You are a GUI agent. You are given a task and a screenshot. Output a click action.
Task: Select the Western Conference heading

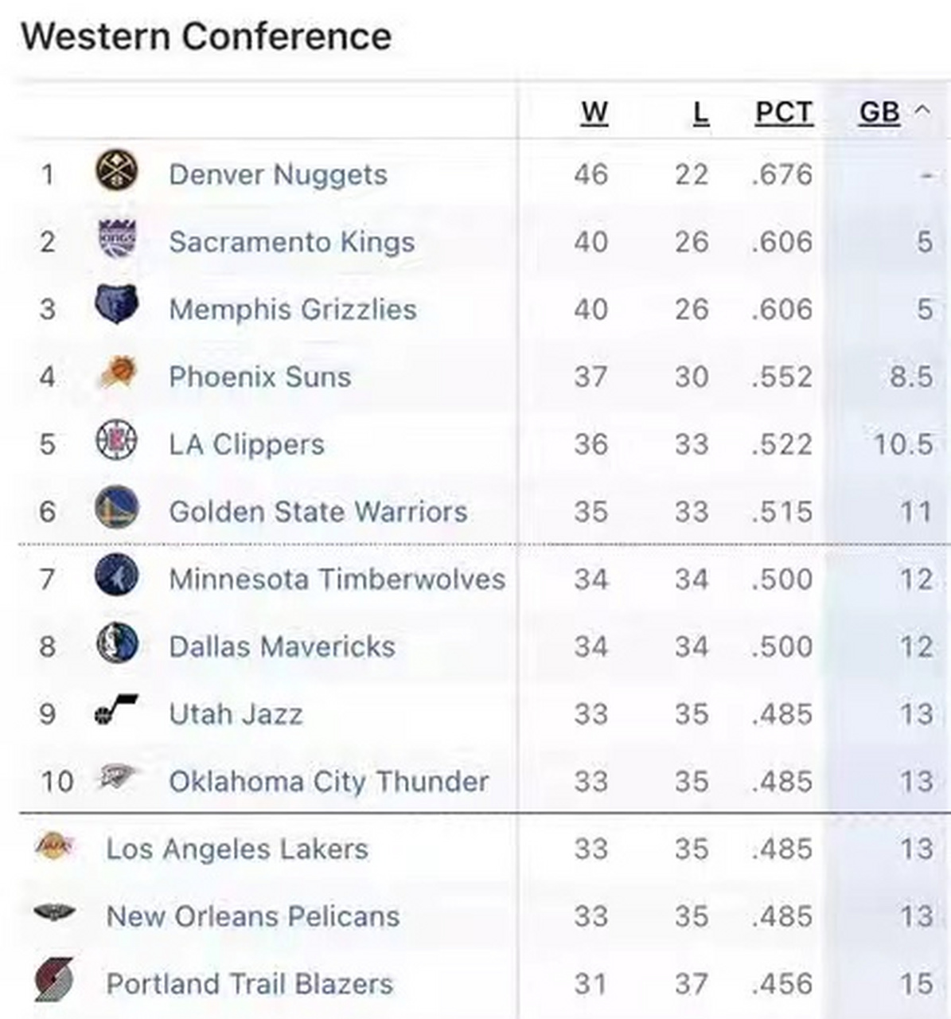tap(206, 37)
